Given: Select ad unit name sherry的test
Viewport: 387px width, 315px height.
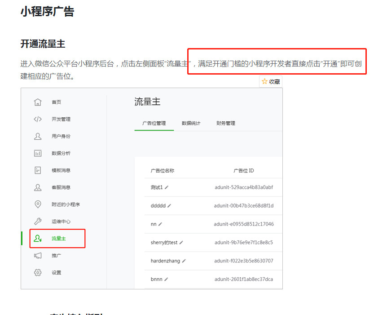Looking at the screenshot, I should tap(164, 242).
